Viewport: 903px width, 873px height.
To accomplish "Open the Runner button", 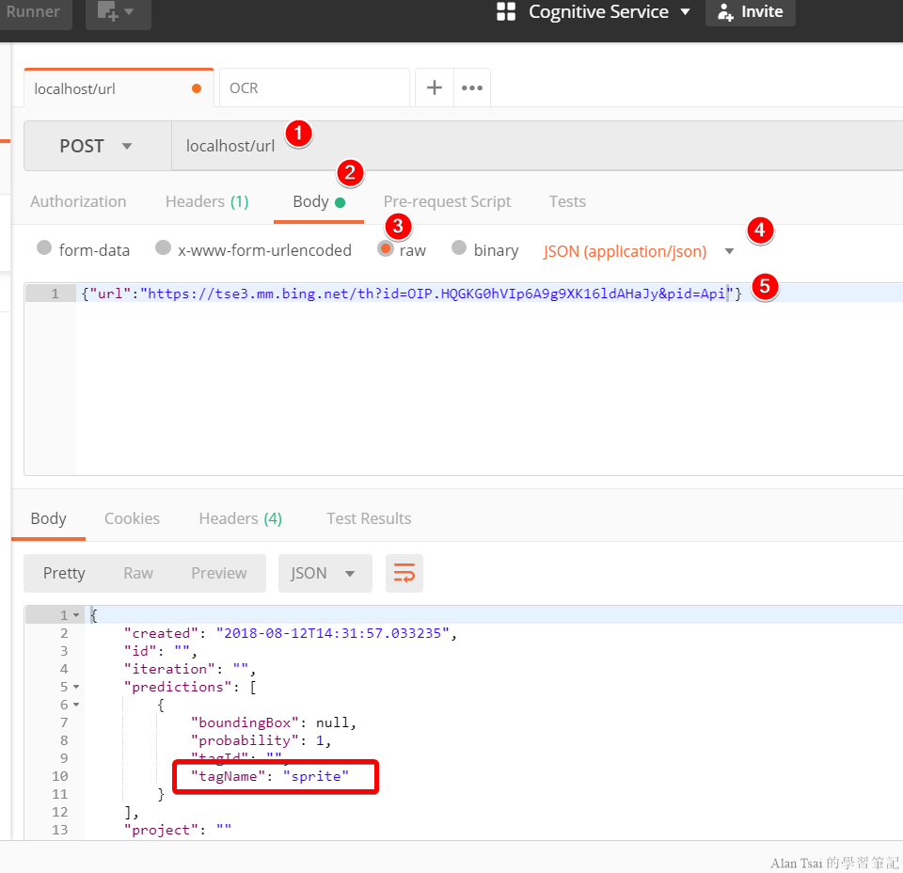I will pyautogui.click(x=34, y=11).
